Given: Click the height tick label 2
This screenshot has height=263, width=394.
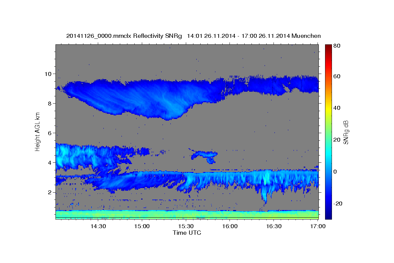Looking at the screenshot, I should pyautogui.click(x=50, y=192).
